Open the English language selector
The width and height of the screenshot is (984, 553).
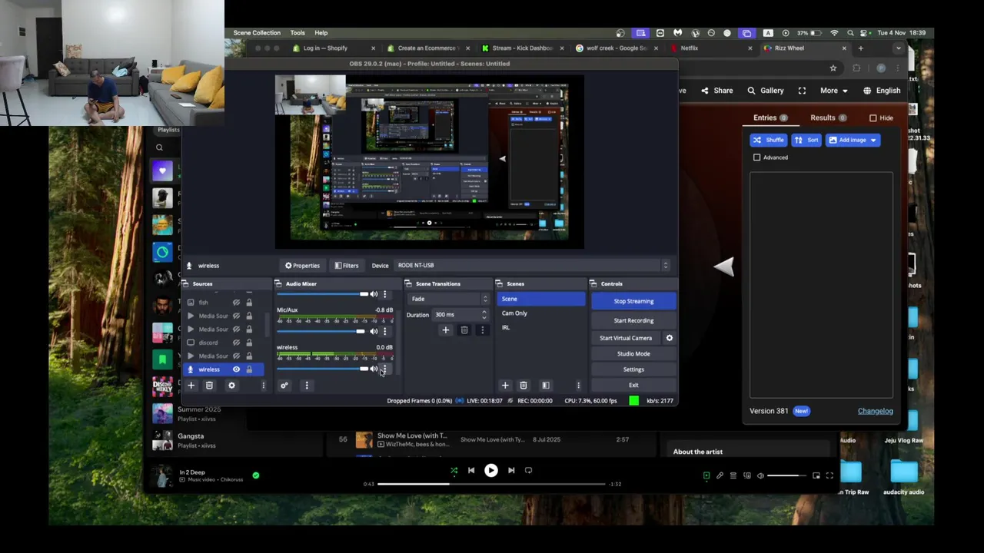tap(881, 91)
